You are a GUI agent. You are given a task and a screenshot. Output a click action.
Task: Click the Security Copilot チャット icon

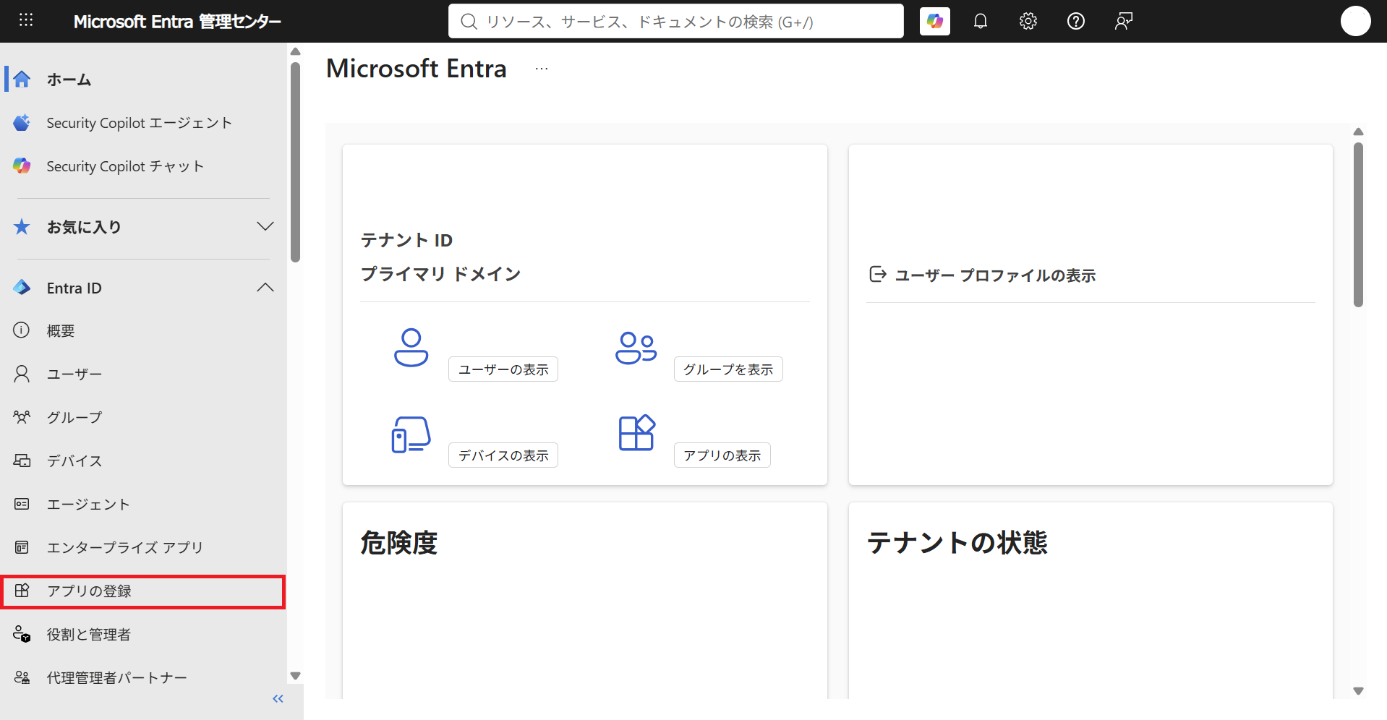(x=22, y=166)
